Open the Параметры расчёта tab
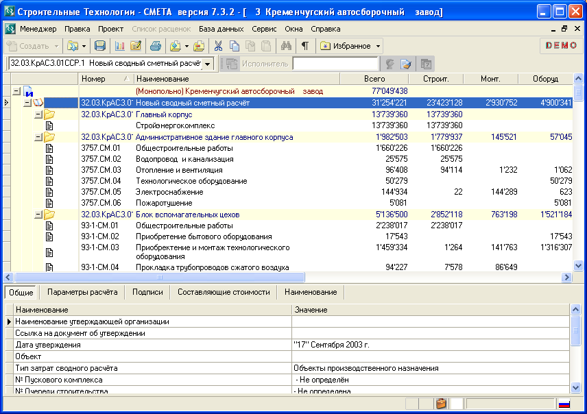 (82, 292)
